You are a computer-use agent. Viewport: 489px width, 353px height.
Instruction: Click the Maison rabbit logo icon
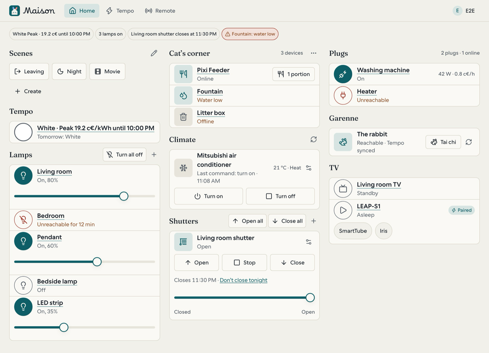tap(14, 11)
